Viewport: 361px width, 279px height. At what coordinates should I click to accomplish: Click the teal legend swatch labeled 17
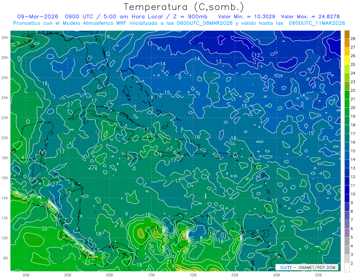pyautogui.click(x=347, y=130)
